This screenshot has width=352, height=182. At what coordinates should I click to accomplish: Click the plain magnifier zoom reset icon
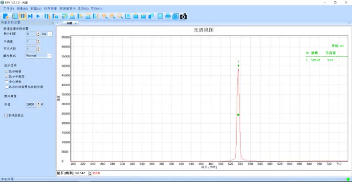120,16
